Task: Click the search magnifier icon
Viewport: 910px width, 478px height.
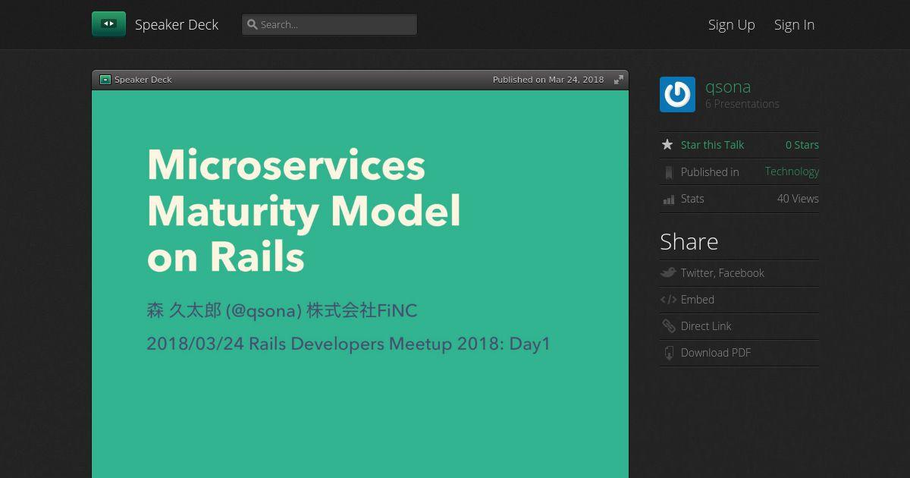Action: click(x=253, y=24)
